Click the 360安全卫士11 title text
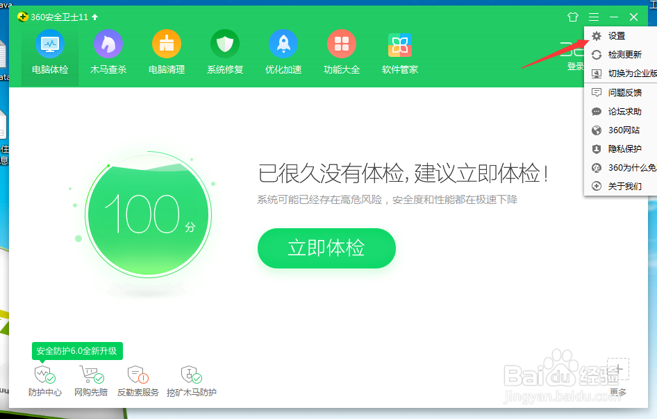 60,17
